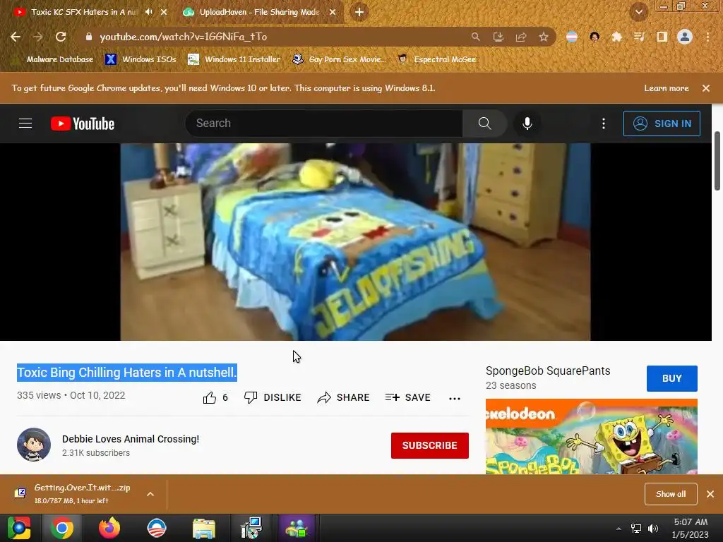The width and height of the screenshot is (723, 542).
Task: Click inside the YouTube Search field
Action: click(324, 124)
